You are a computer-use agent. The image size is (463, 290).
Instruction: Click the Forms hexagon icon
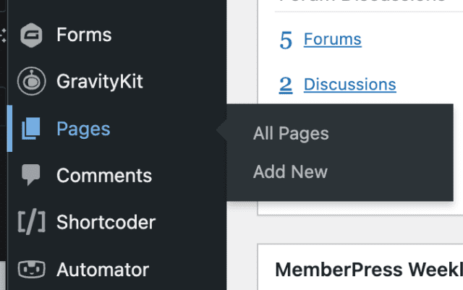[30, 35]
